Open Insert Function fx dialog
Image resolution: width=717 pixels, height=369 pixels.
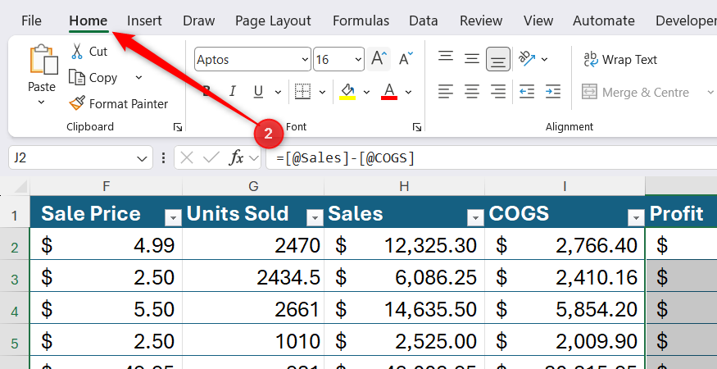[x=236, y=158]
